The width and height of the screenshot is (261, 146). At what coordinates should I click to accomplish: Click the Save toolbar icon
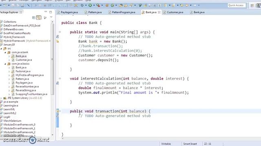[13, 5]
